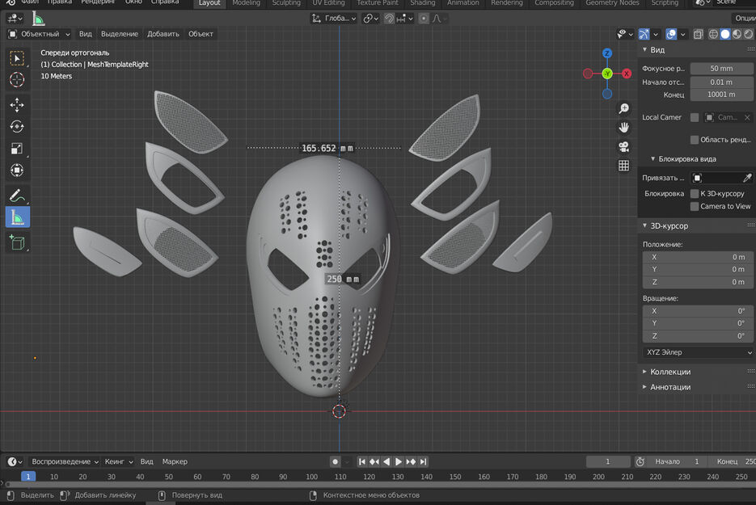The height and width of the screenshot is (505, 756).
Task: Open the Добавить menu
Action: [x=163, y=34]
